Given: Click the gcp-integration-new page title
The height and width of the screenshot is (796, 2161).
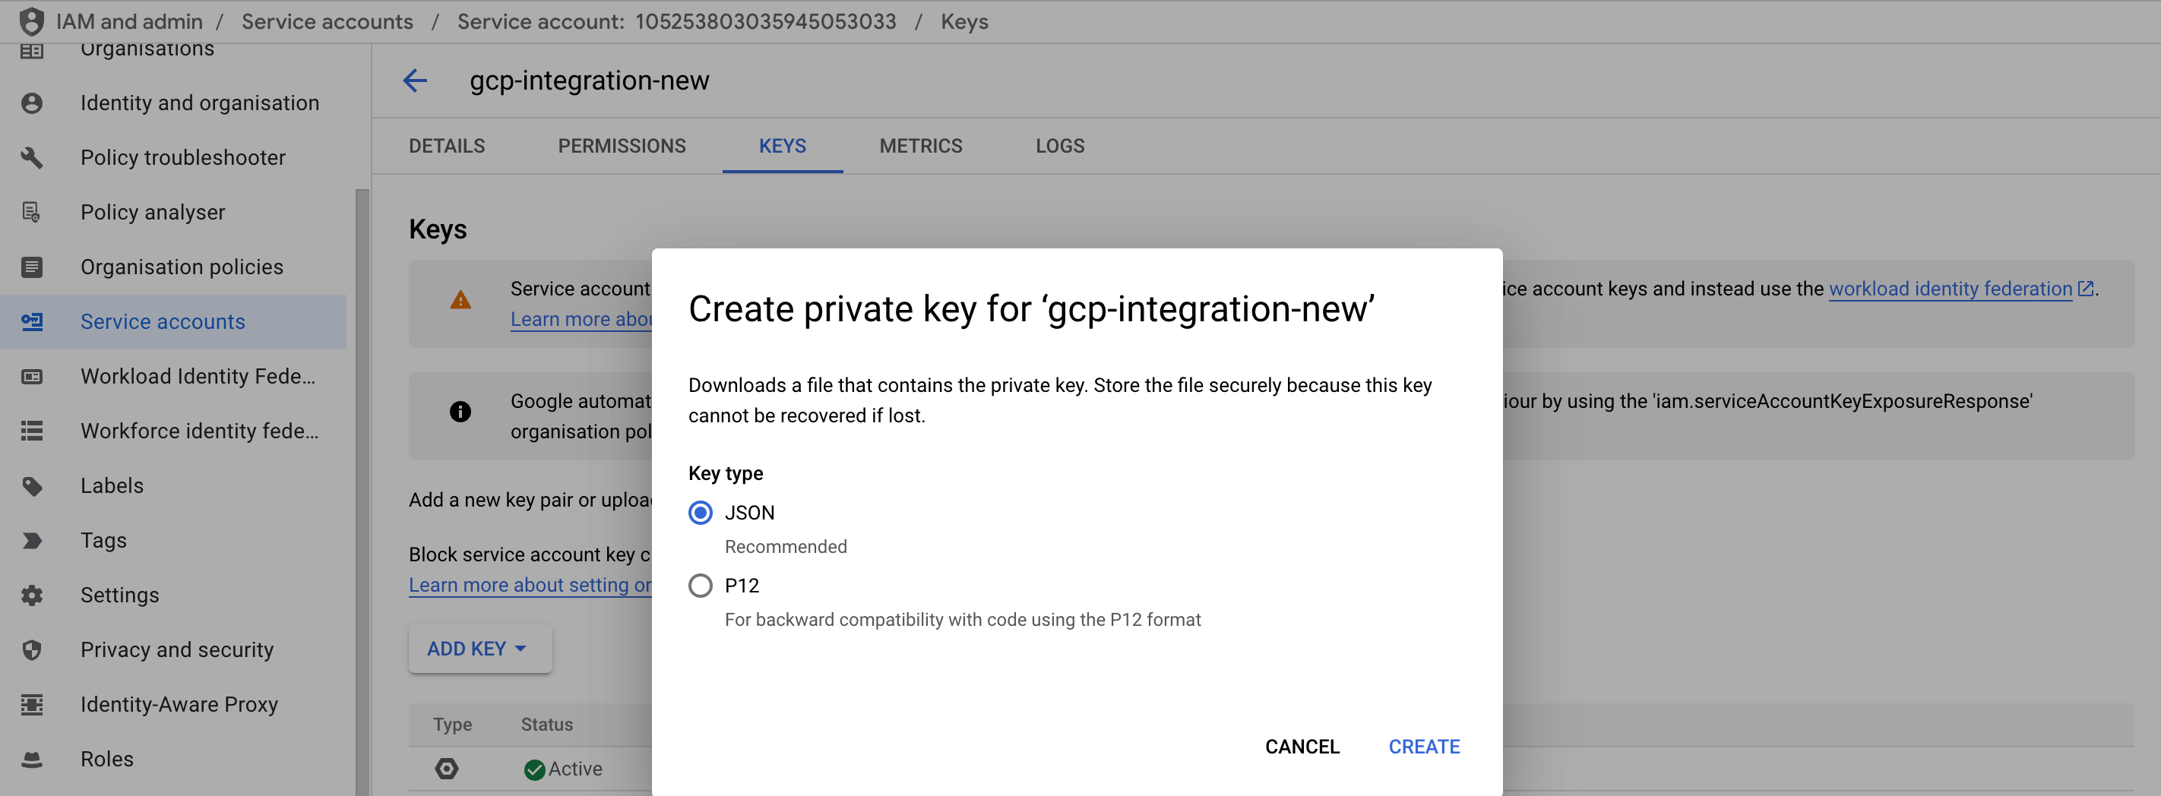Looking at the screenshot, I should pos(590,81).
